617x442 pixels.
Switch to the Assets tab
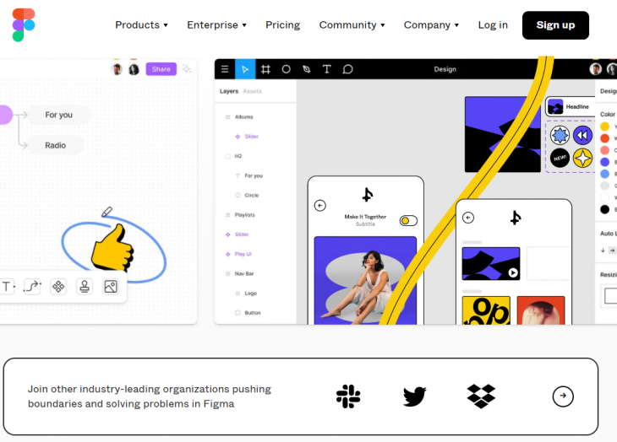click(x=252, y=91)
